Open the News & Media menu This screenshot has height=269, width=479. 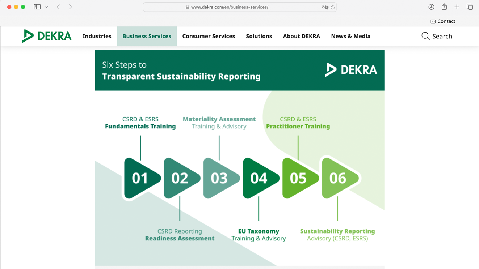coord(351,36)
